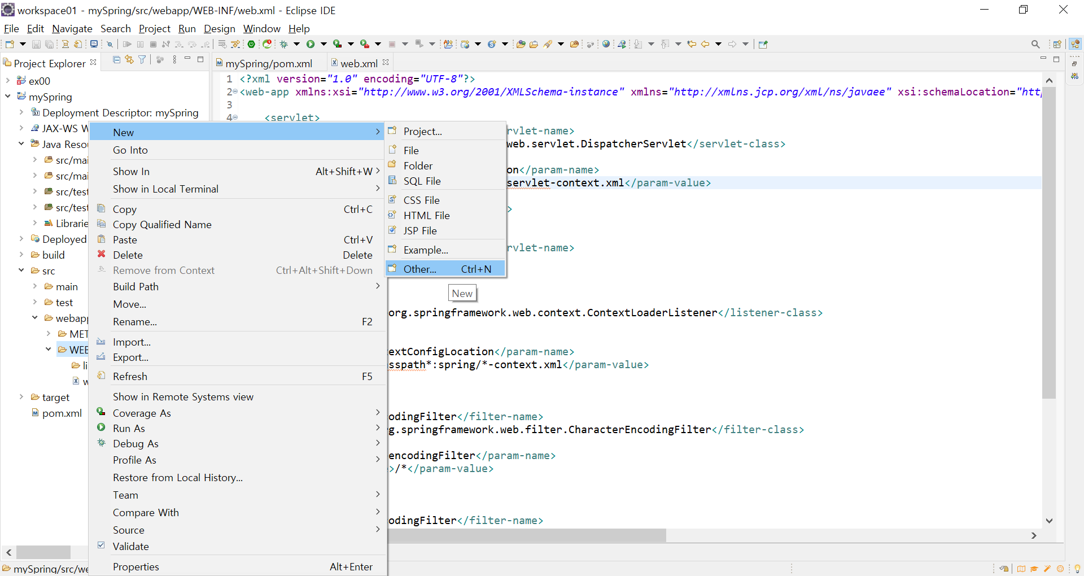Select pom.xml in Project Explorer

pos(62,413)
